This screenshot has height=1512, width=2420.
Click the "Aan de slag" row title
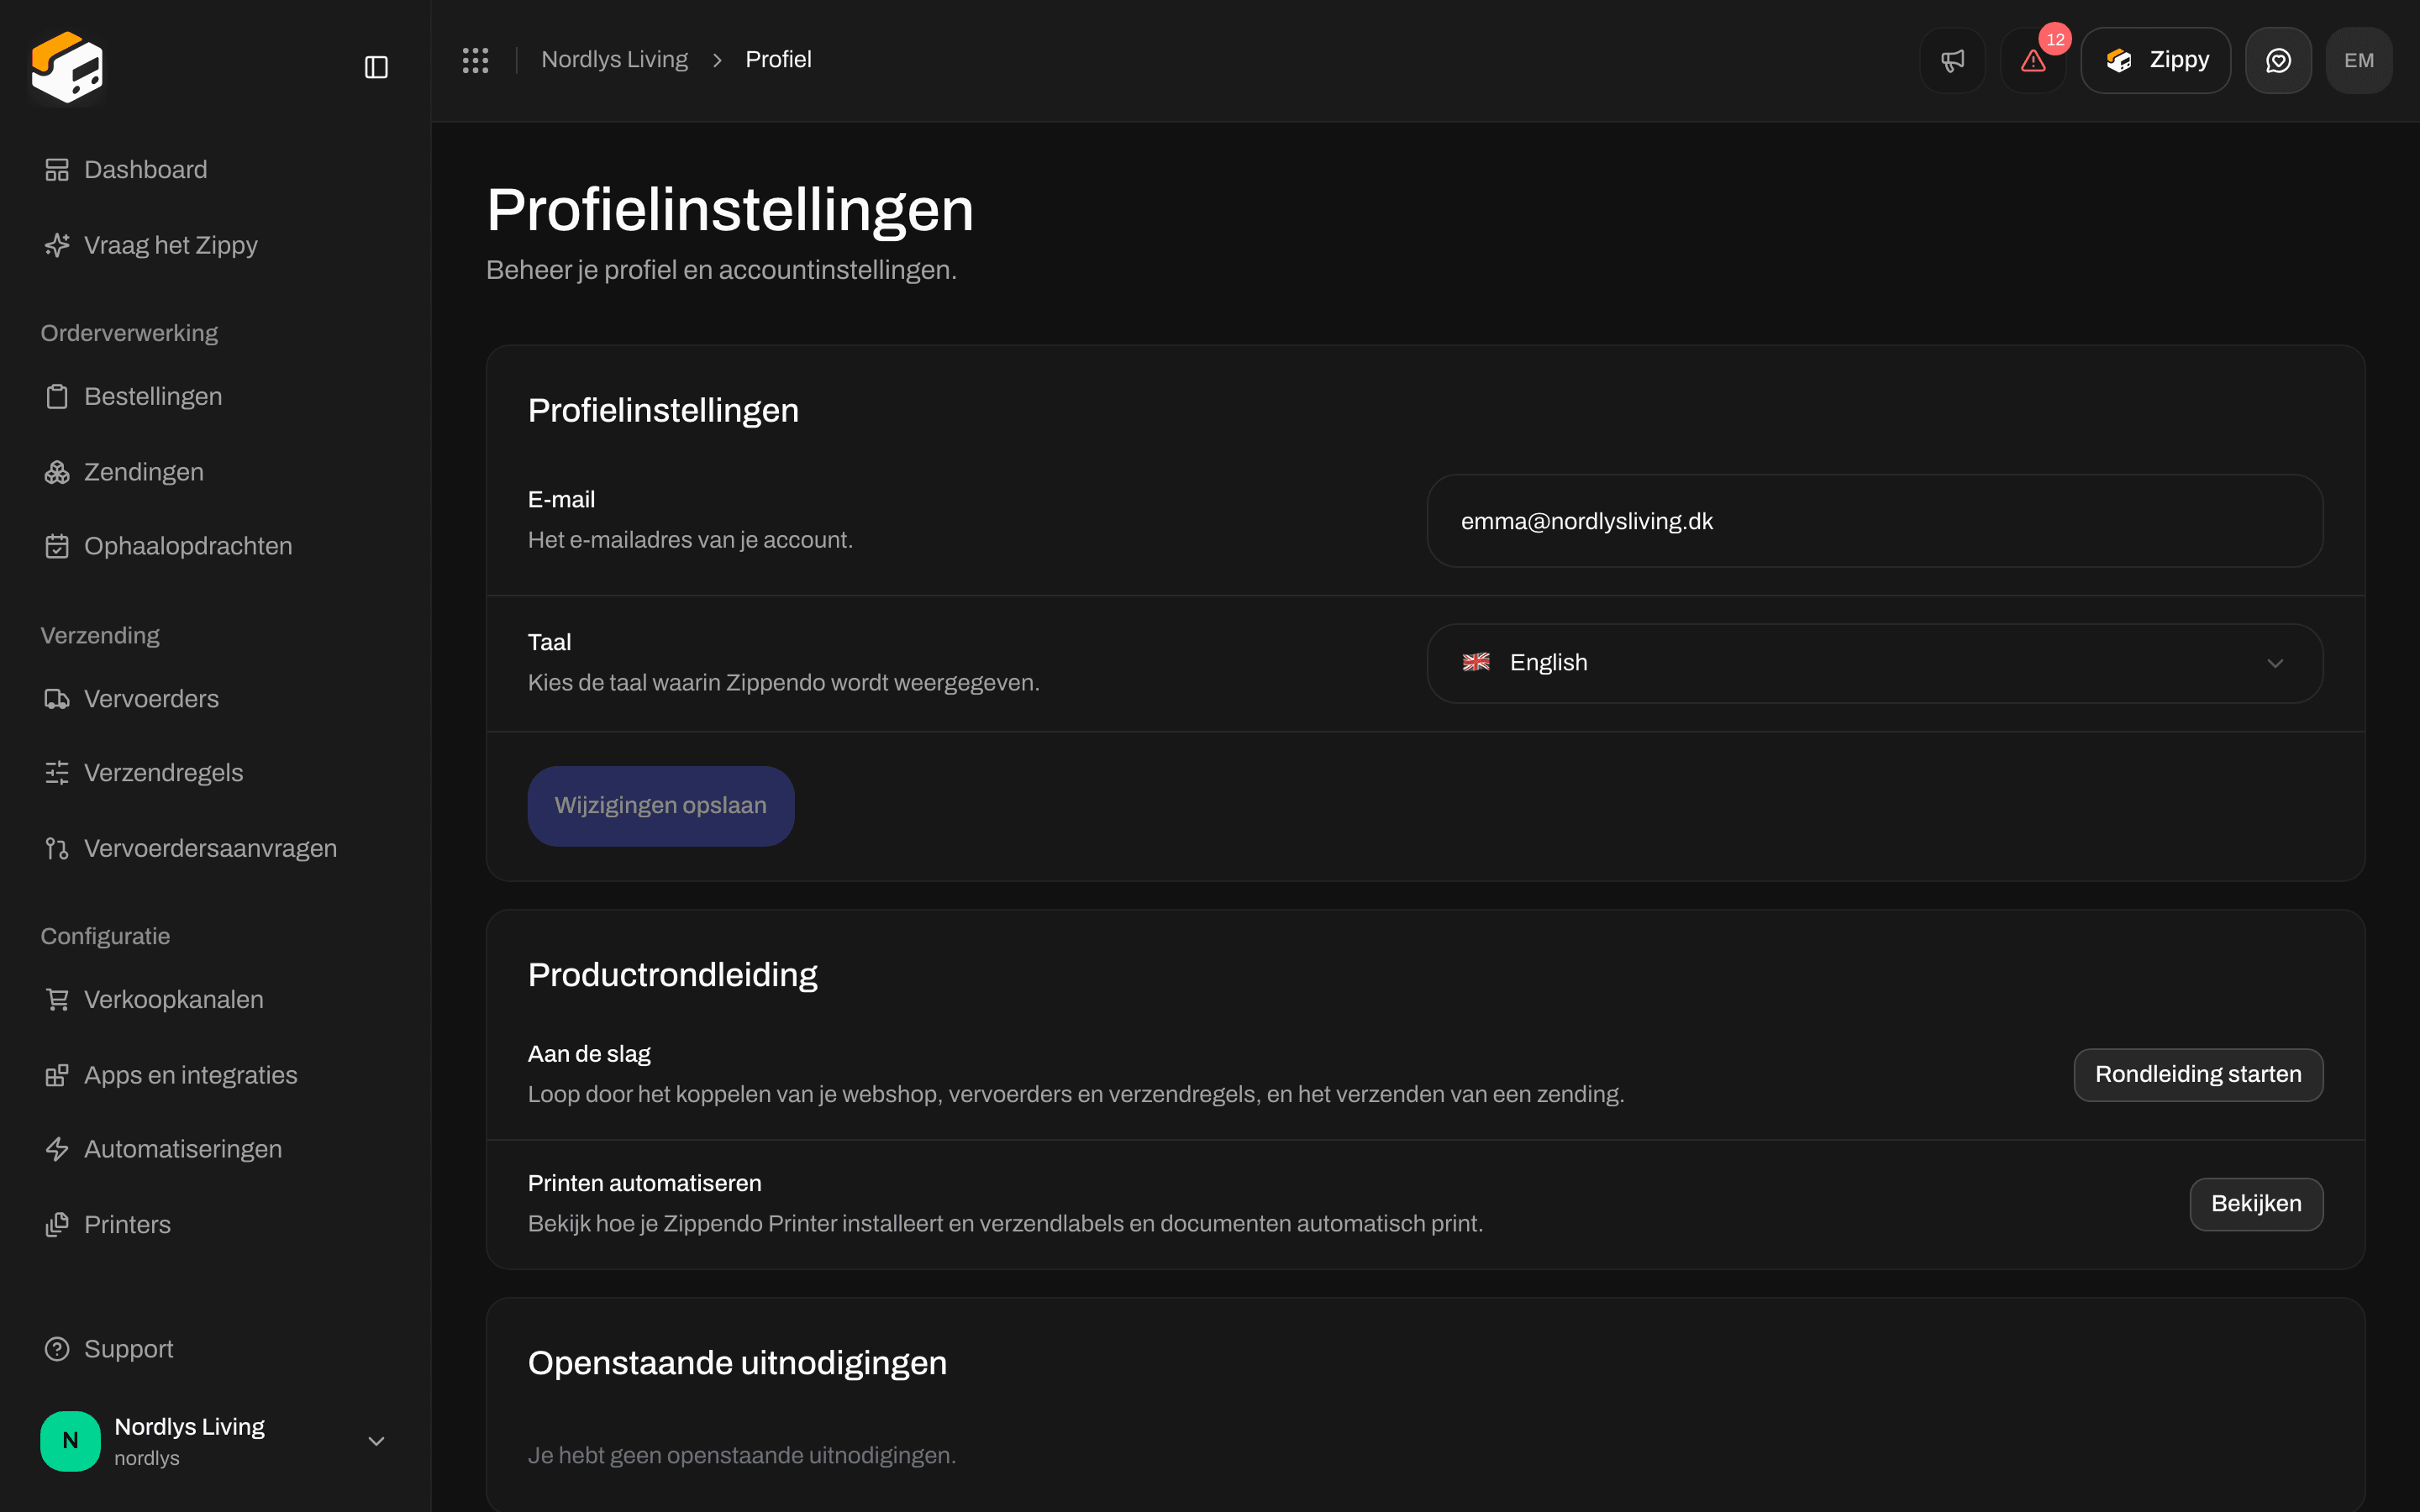coord(589,1054)
